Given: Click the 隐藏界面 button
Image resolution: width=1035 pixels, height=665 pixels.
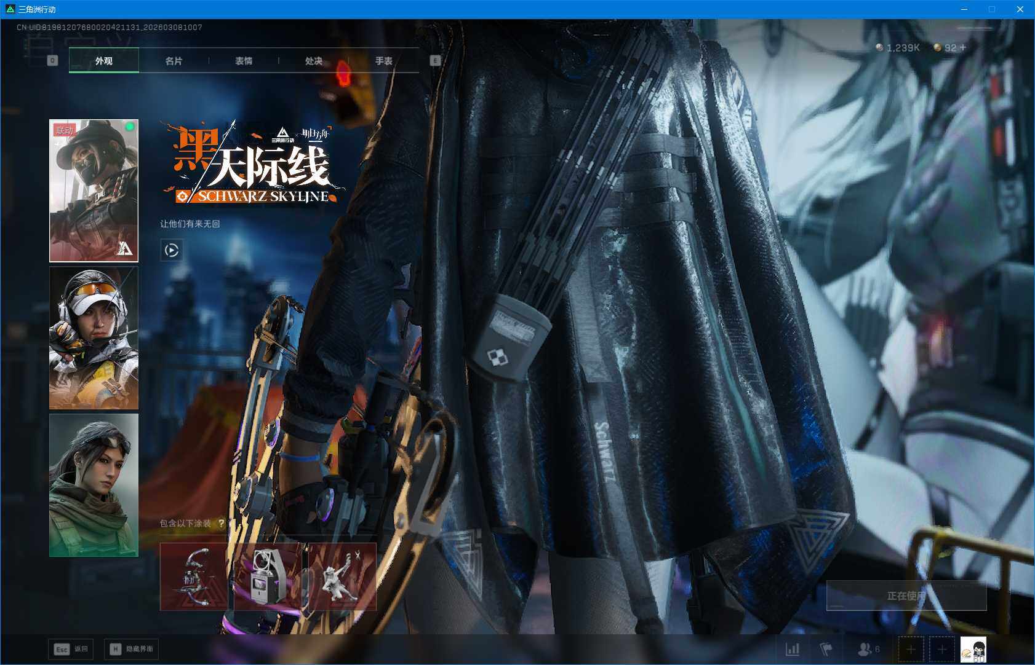Looking at the screenshot, I should click(x=130, y=649).
